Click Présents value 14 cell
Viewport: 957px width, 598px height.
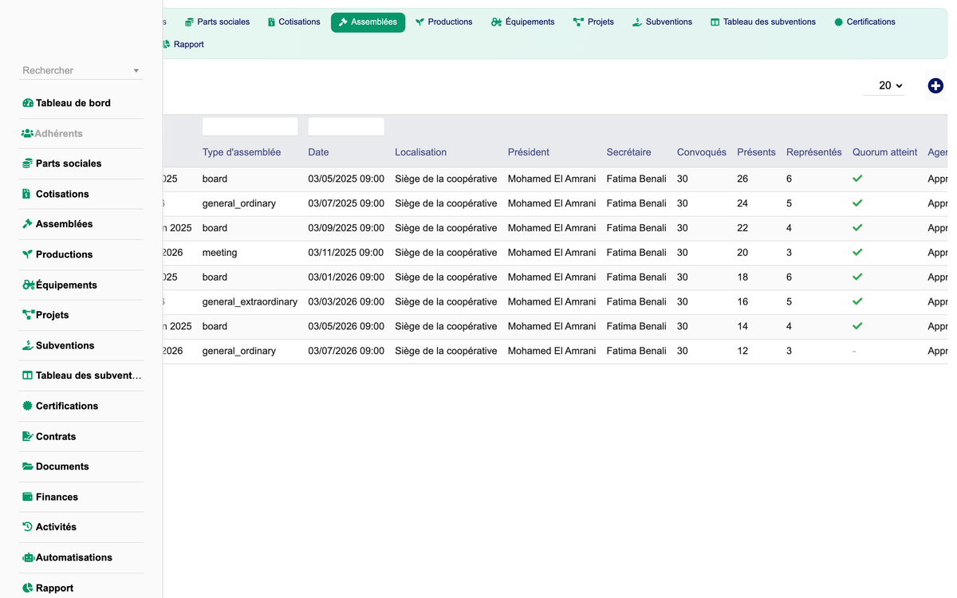pyautogui.click(x=742, y=326)
